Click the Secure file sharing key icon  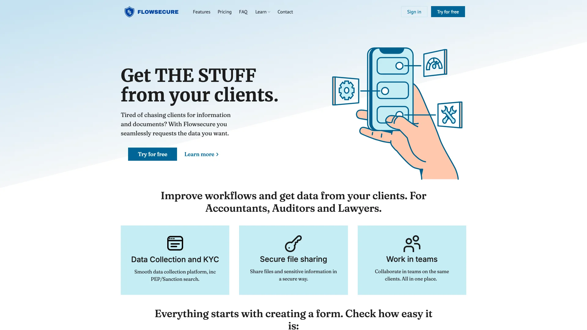pyautogui.click(x=293, y=243)
